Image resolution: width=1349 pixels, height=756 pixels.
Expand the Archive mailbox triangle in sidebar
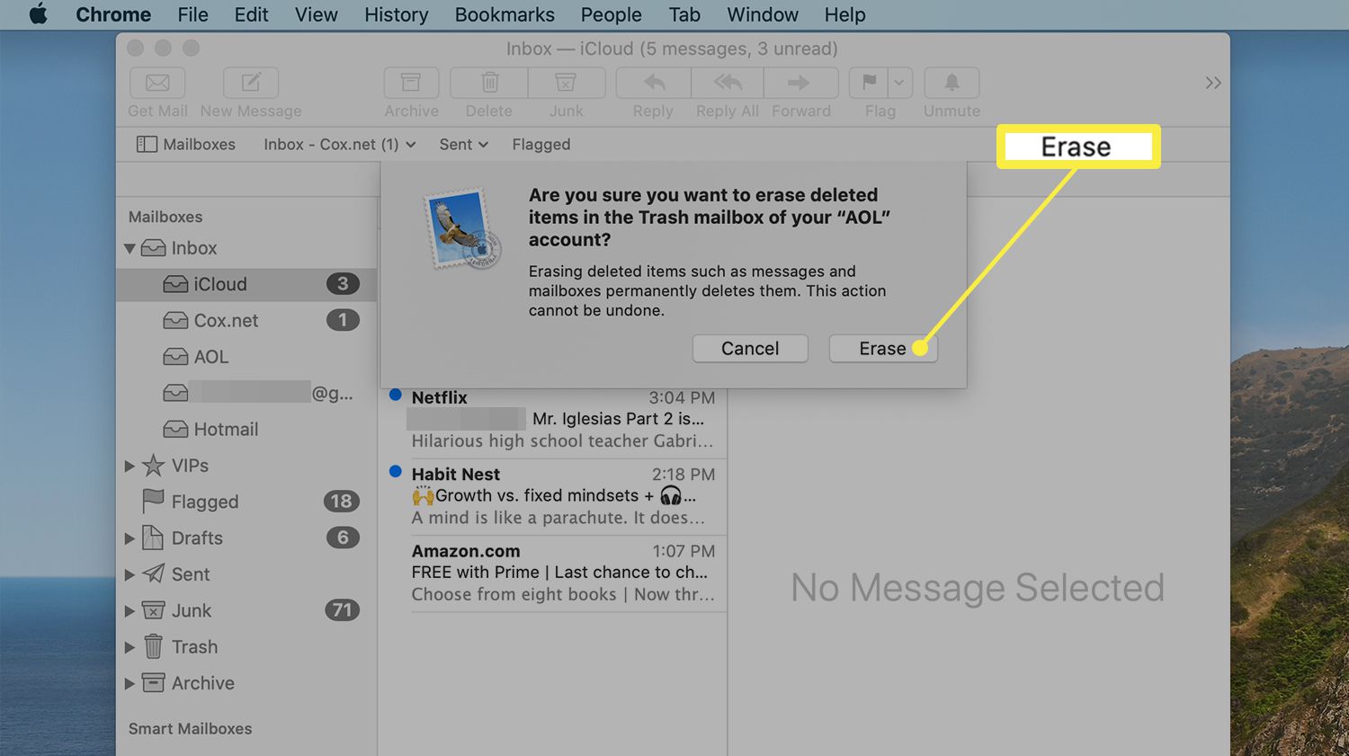[x=130, y=683]
